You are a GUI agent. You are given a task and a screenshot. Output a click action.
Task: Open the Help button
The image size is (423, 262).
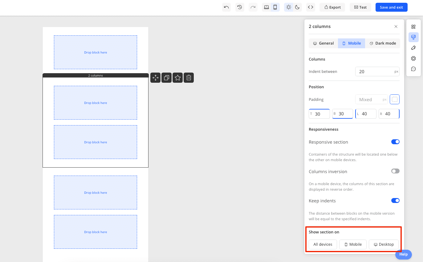[x=404, y=254]
